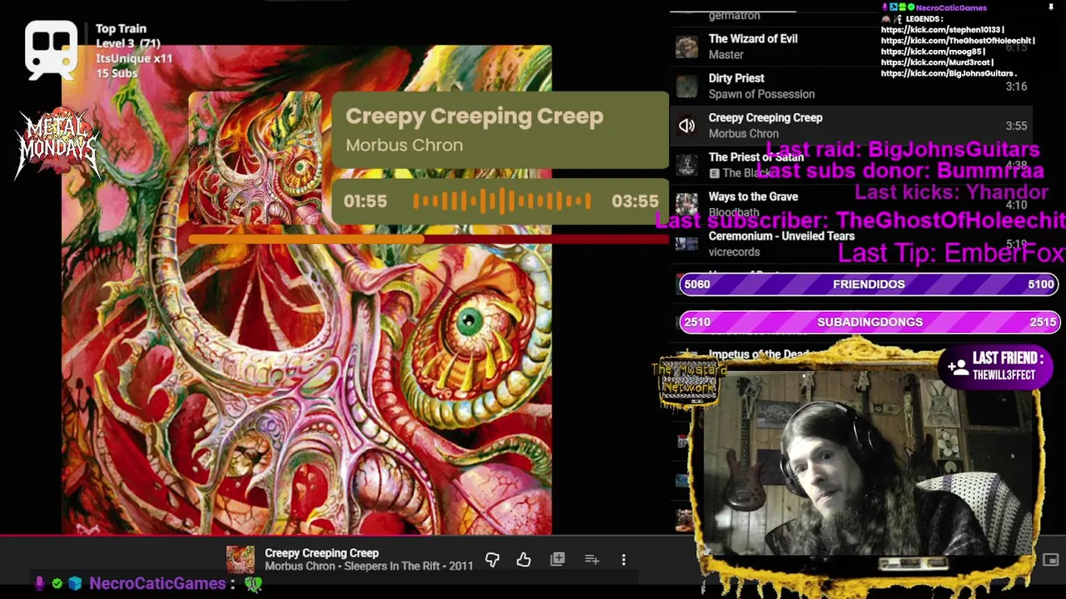
Task: Click the Last kicks: Yhandor text
Action: [951, 192]
